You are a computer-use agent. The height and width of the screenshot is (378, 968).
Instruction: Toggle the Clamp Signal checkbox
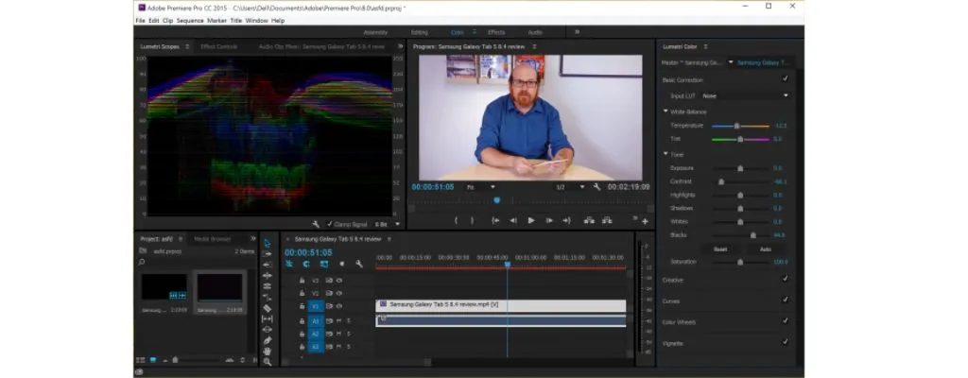click(330, 224)
